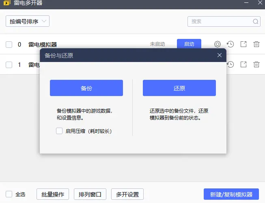Click create shortcut icon for emulator 0

pyautogui.click(x=243, y=44)
